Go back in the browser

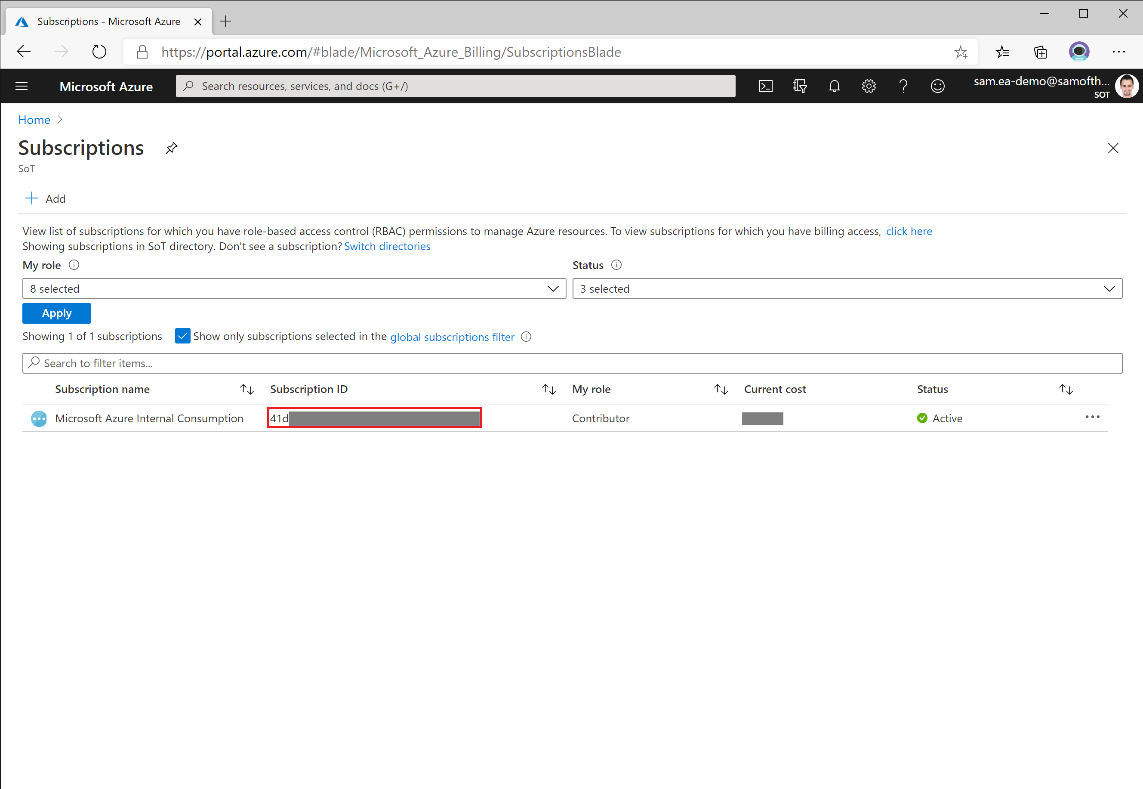click(x=24, y=51)
